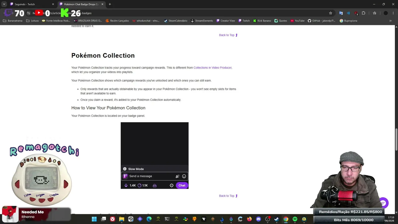
Task: Click the Pokémon Collection heading
Action: coord(103,56)
